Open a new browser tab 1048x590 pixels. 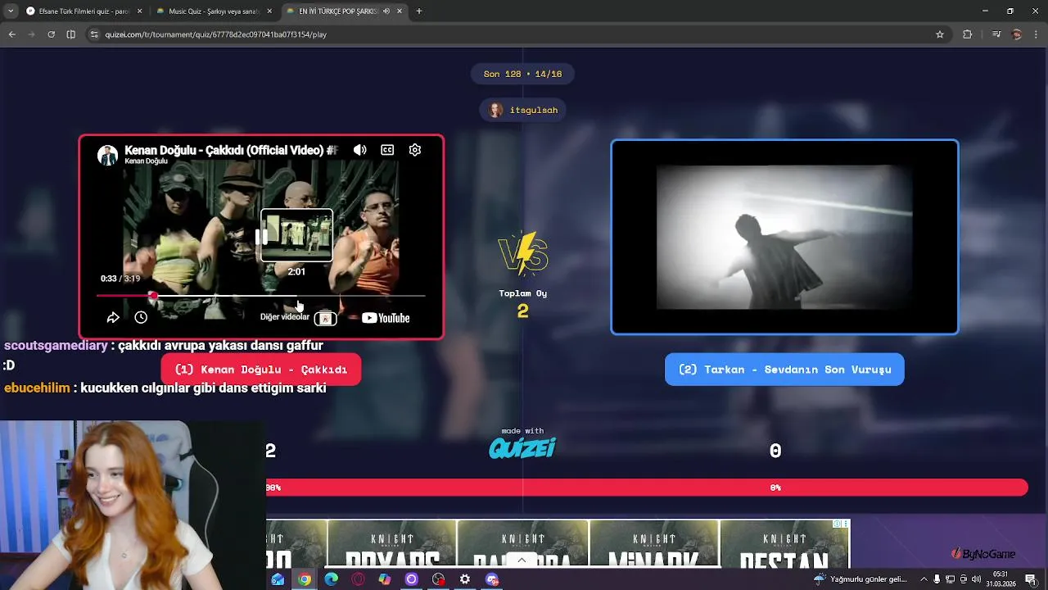pos(419,11)
